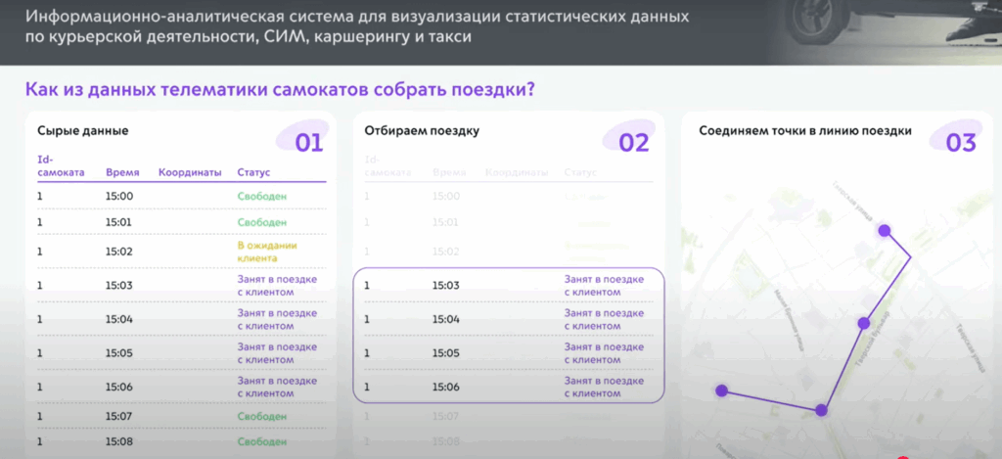Select time 15:08 in Сырые данные table
Viewport: 1002px width, 459px height.
coord(118,441)
